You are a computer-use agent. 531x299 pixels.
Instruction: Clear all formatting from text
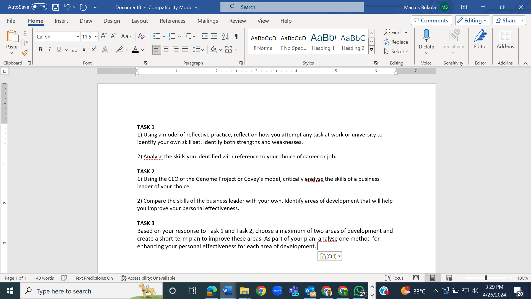coord(141,36)
